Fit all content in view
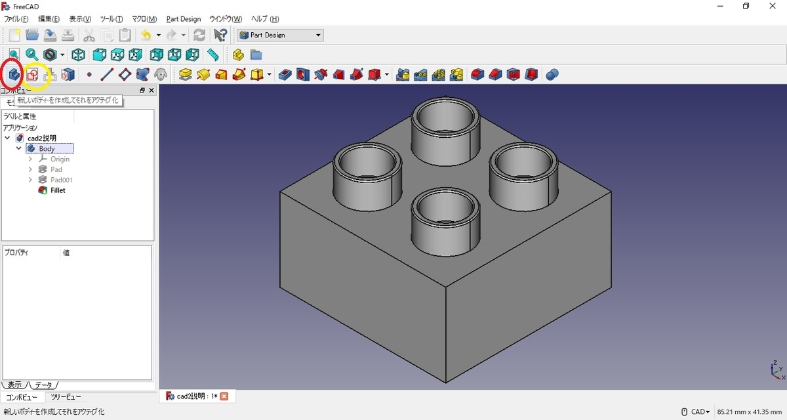Image resolution: width=787 pixels, height=420 pixels. pyautogui.click(x=14, y=54)
